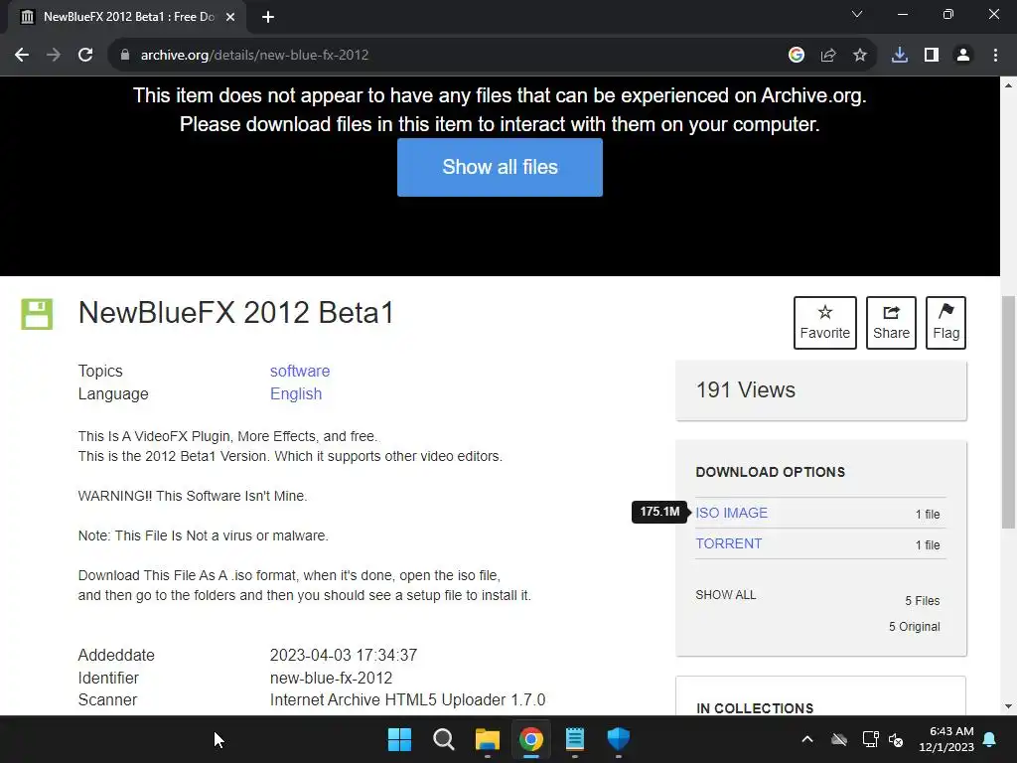Screen dimensions: 1017x763
Task: Open Windows Security shield in taskbar
Action: 618,739
